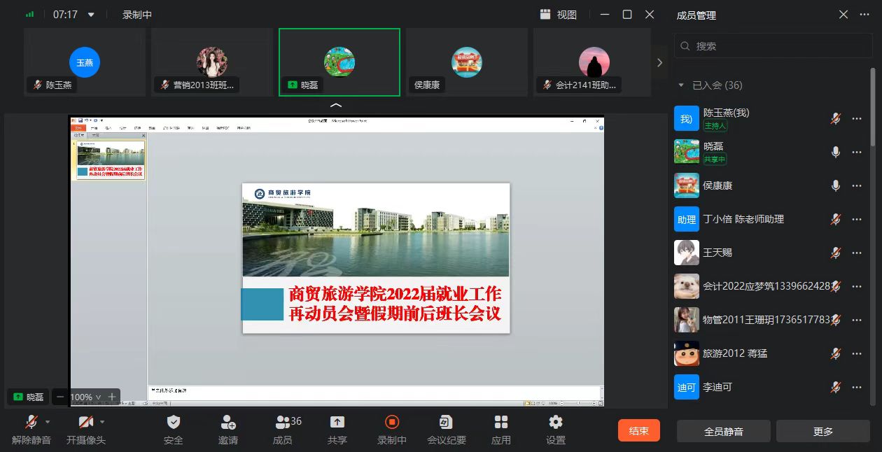This screenshot has width=882, height=452.
Task: Open the Settings (设置) gear icon
Action: tap(556, 423)
